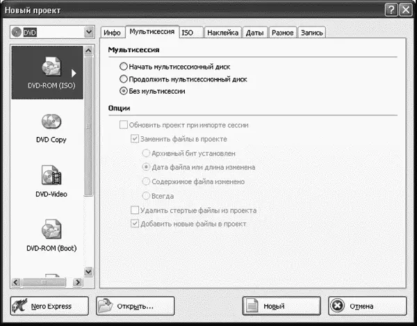Click the disc icon in the DVD combo box
The height and width of the screenshot is (326, 417).
(x=17, y=33)
